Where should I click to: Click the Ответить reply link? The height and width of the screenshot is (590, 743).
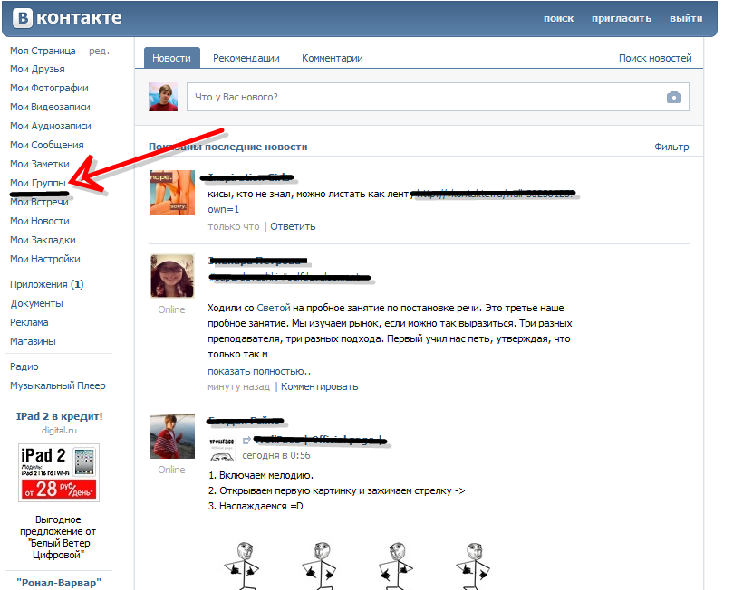click(293, 226)
